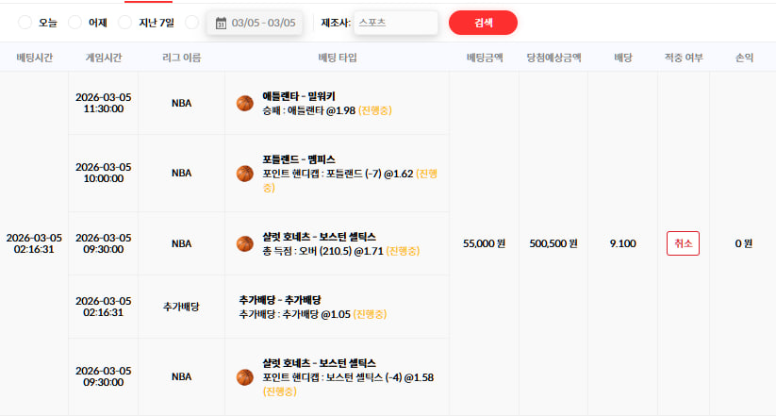Click the 리그 이름 column header
776x416 pixels.
[x=182, y=58]
